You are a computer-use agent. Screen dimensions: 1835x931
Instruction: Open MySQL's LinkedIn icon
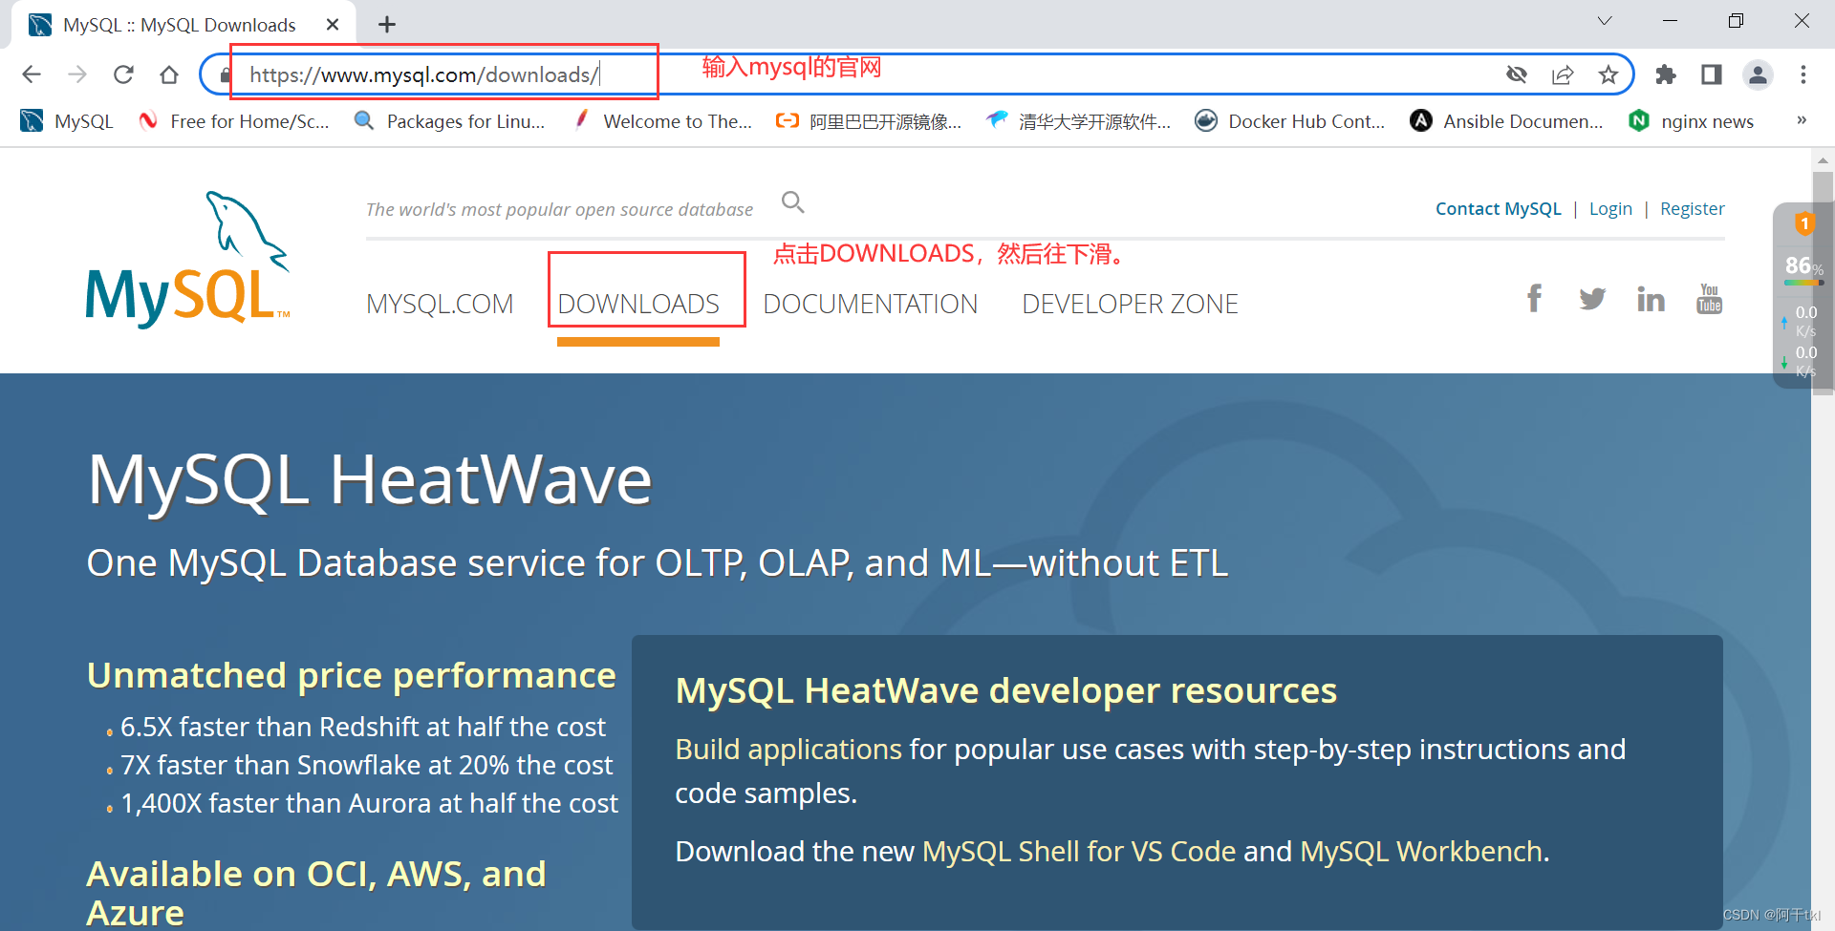coord(1651,299)
